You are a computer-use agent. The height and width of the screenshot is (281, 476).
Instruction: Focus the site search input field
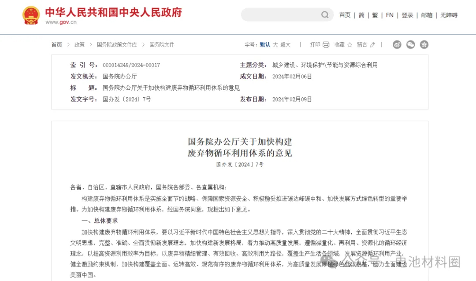pos(287,15)
